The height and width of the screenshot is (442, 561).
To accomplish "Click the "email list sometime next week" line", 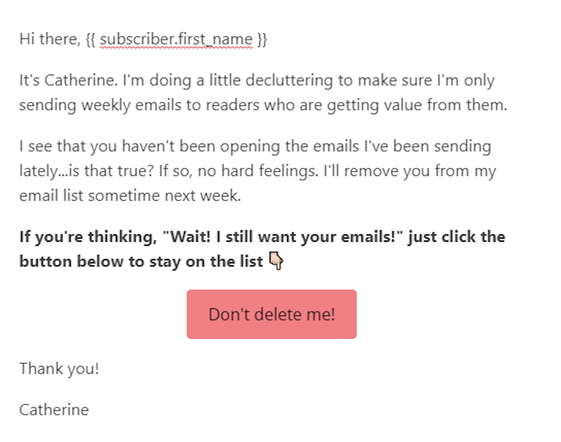I will pyautogui.click(x=130, y=195).
